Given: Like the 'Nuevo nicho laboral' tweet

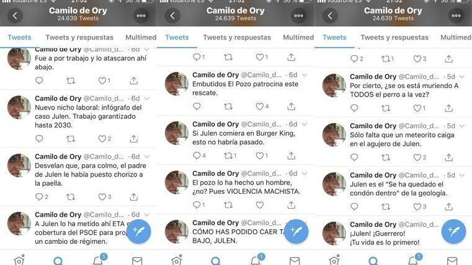Looking at the screenshot, I should tap(102, 139).
